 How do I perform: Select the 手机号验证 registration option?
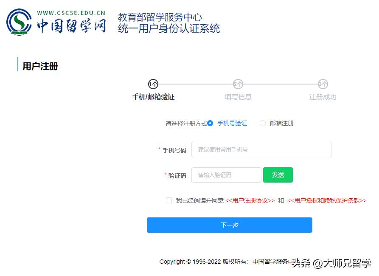pos(210,123)
